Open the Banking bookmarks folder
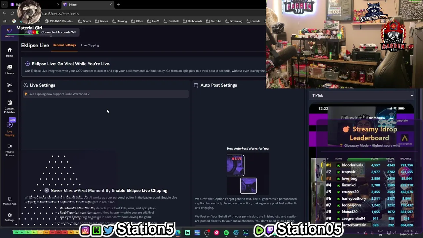This screenshot has width=423, height=238. coord(120,21)
